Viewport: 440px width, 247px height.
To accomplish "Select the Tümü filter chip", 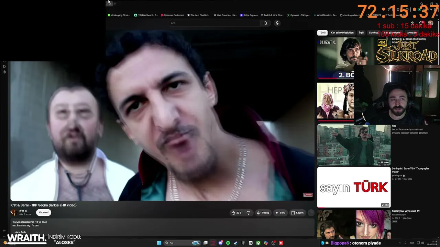I will [322, 33].
